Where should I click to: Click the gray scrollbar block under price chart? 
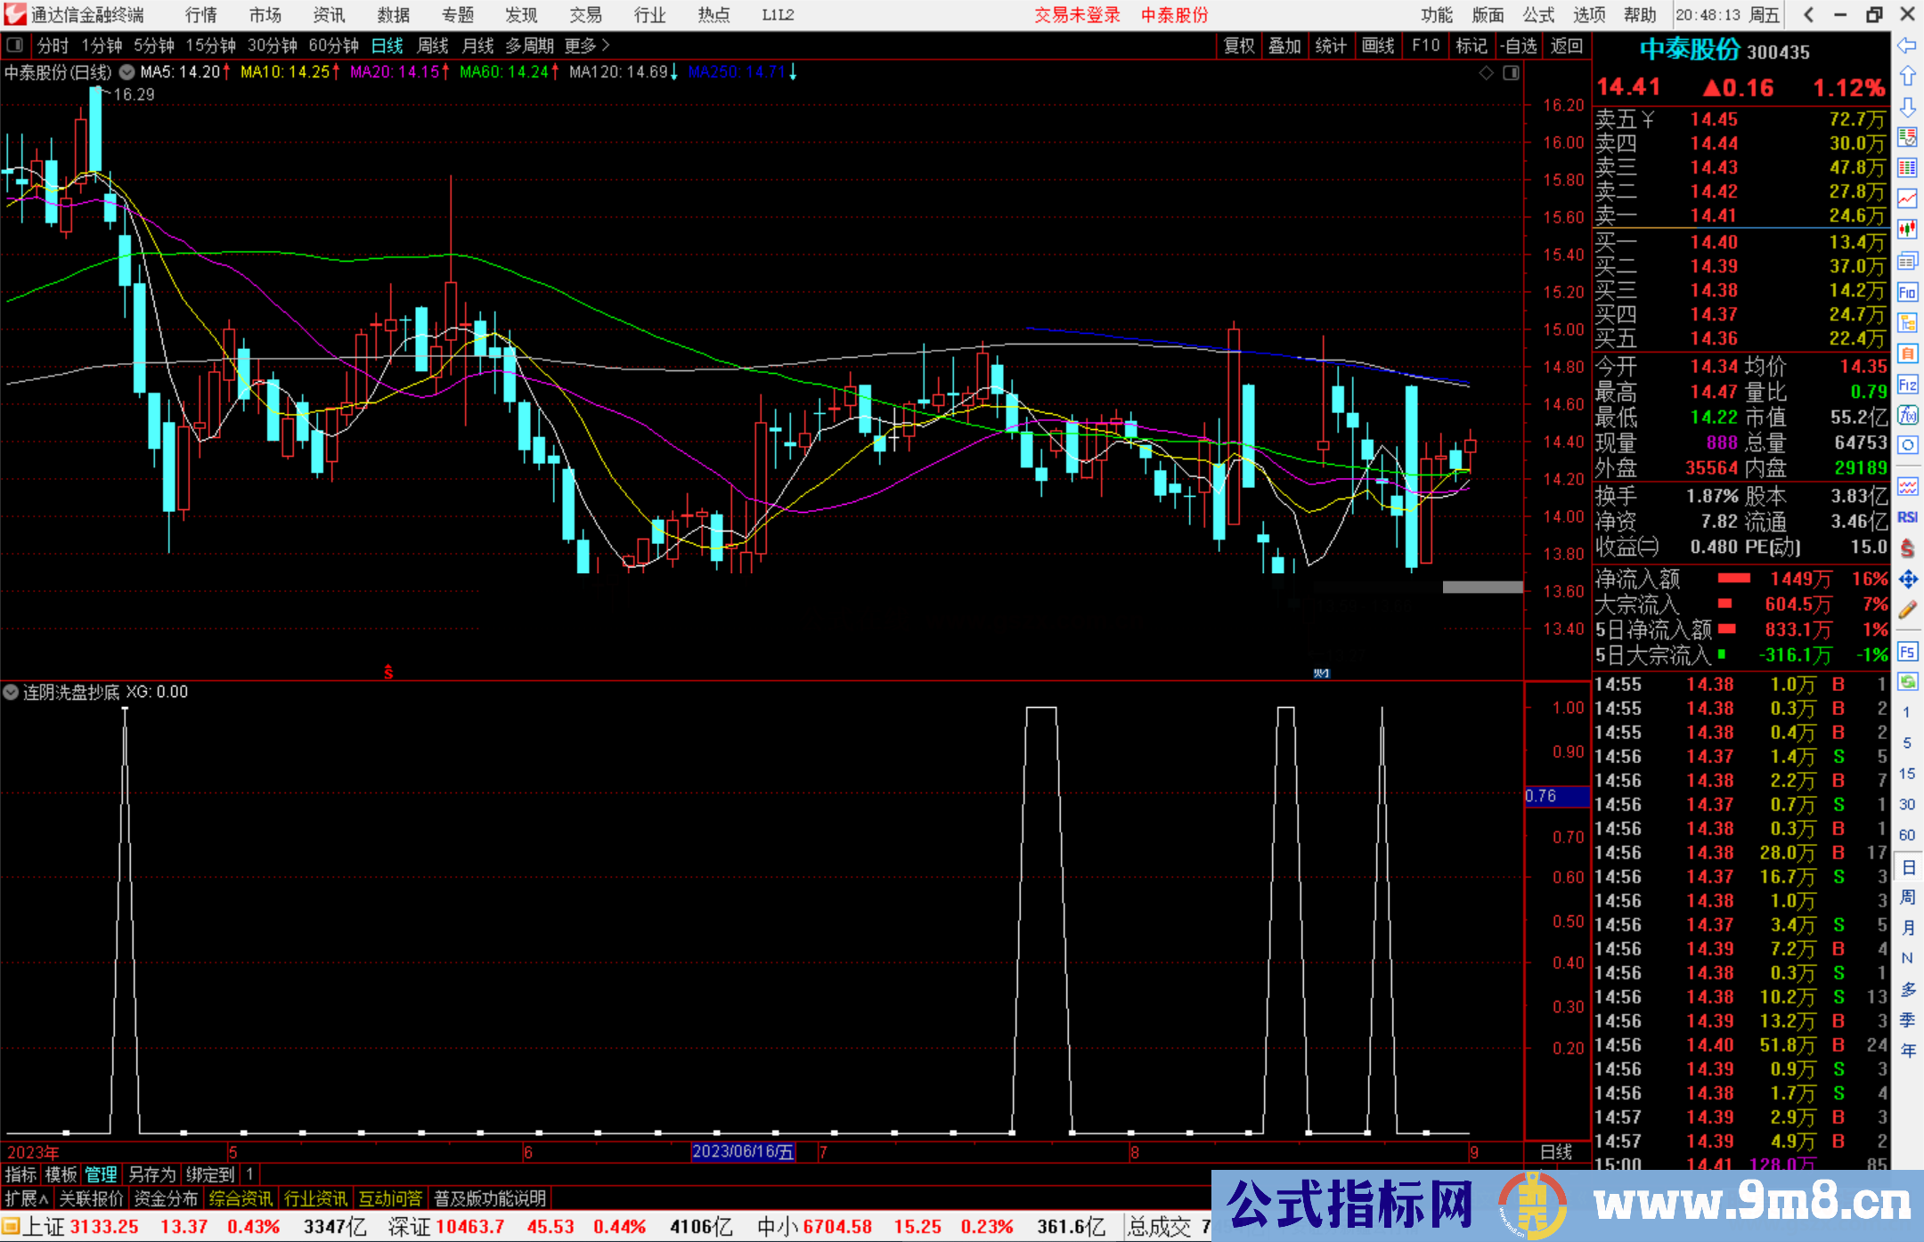[x=1482, y=587]
